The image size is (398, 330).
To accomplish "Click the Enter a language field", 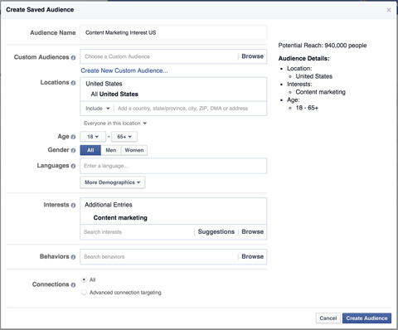I will (x=173, y=166).
